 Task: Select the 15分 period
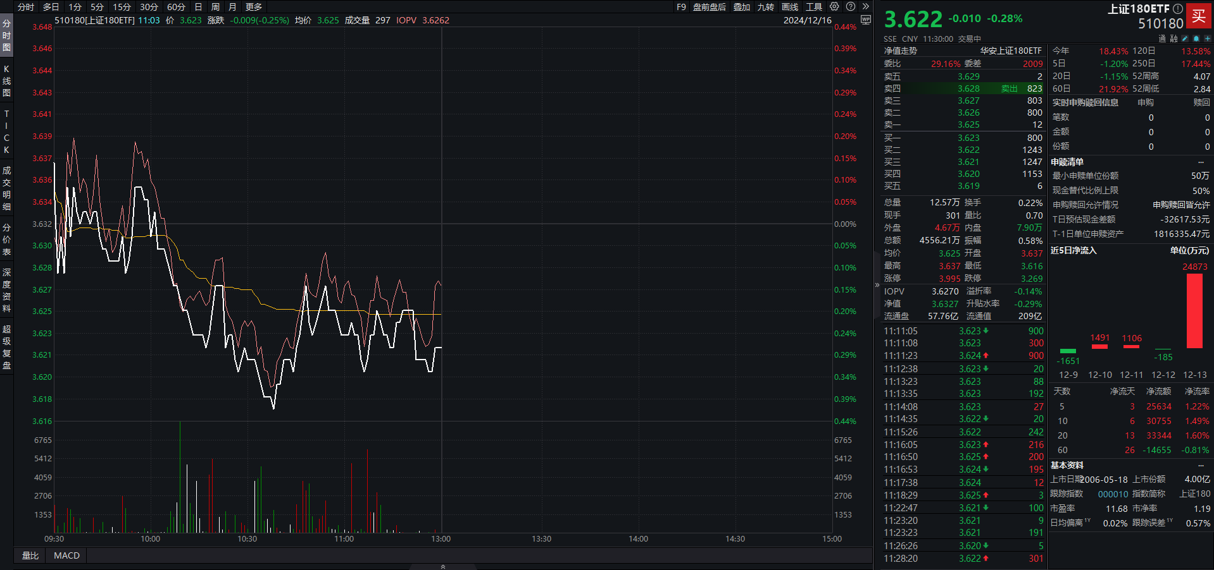click(122, 7)
